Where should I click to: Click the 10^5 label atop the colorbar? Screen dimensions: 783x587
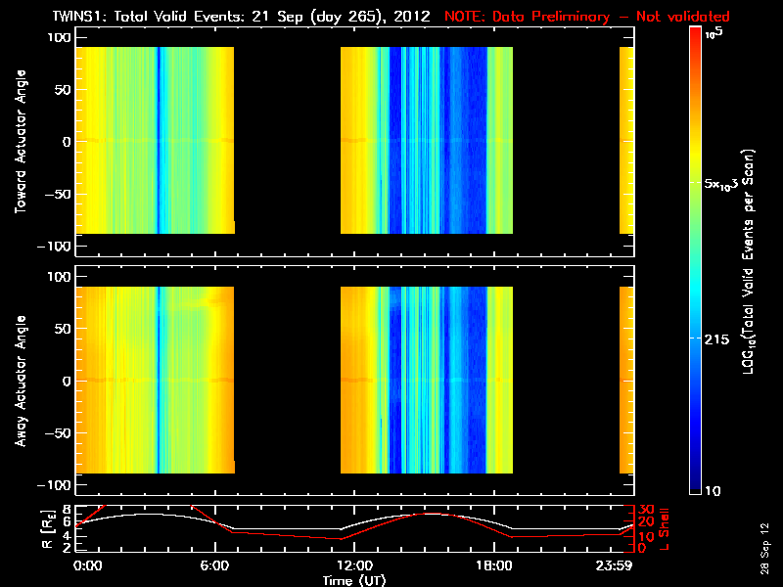[714, 33]
